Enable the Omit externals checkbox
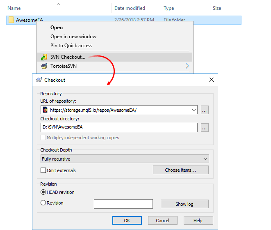 pyautogui.click(x=43, y=170)
